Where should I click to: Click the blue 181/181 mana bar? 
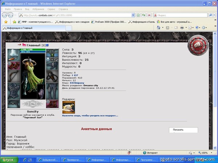pyautogui.click(x=33, y=52)
